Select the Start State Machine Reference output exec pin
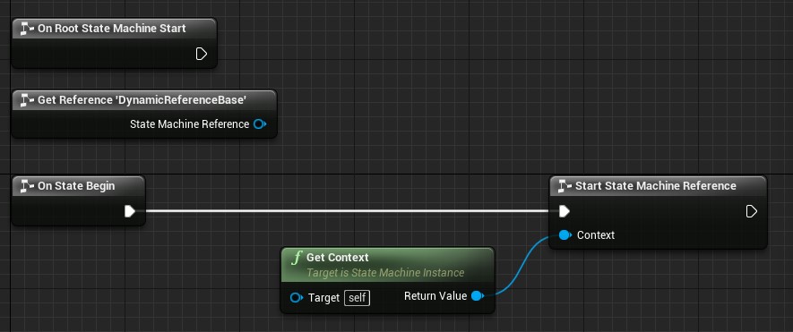The width and height of the screenshot is (793, 332). [752, 211]
